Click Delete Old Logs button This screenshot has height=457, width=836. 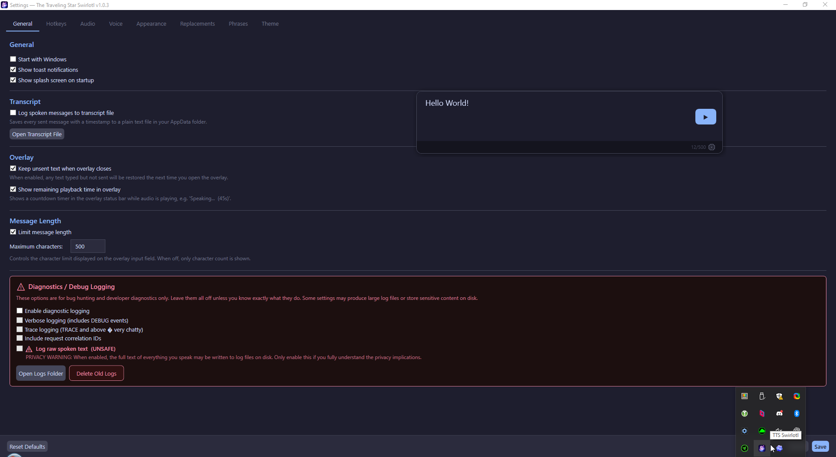(x=97, y=373)
